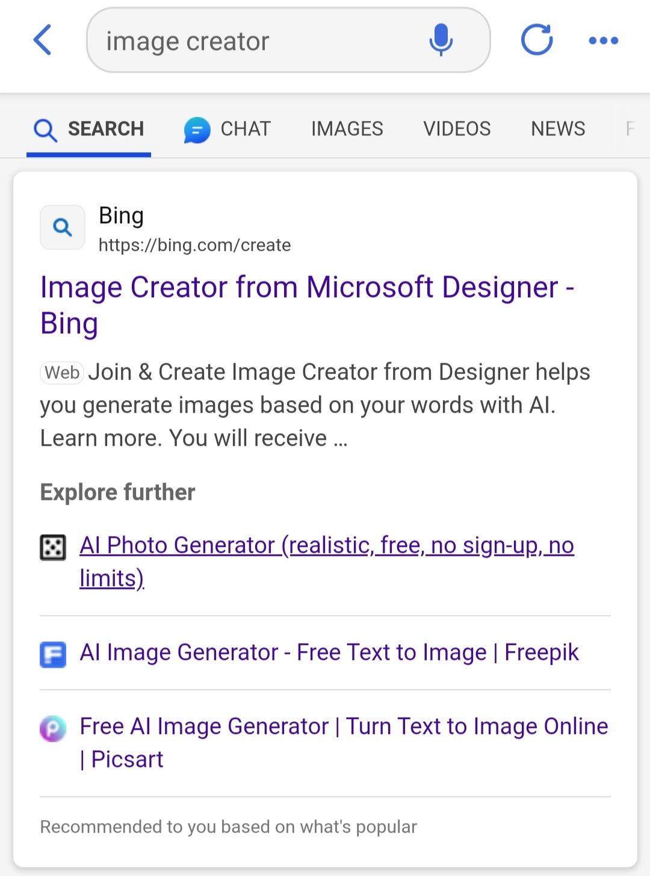Click the Freepik favicon icon
The height and width of the screenshot is (876, 650).
point(52,655)
